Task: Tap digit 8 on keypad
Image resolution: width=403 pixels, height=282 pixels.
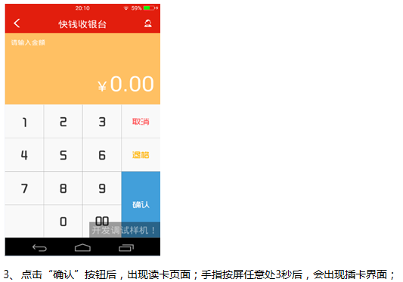Action: pyautogui.click(x=64, y=188)
